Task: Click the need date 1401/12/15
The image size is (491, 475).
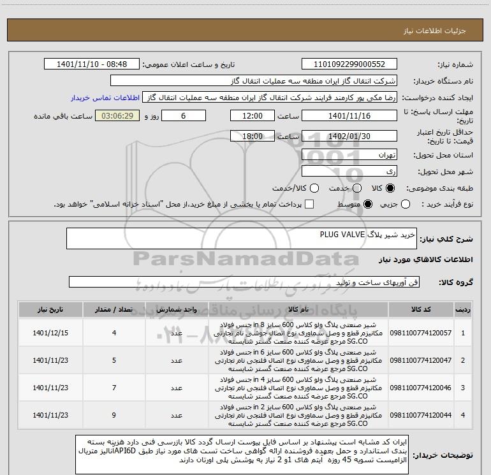Action: pos(50,333)
